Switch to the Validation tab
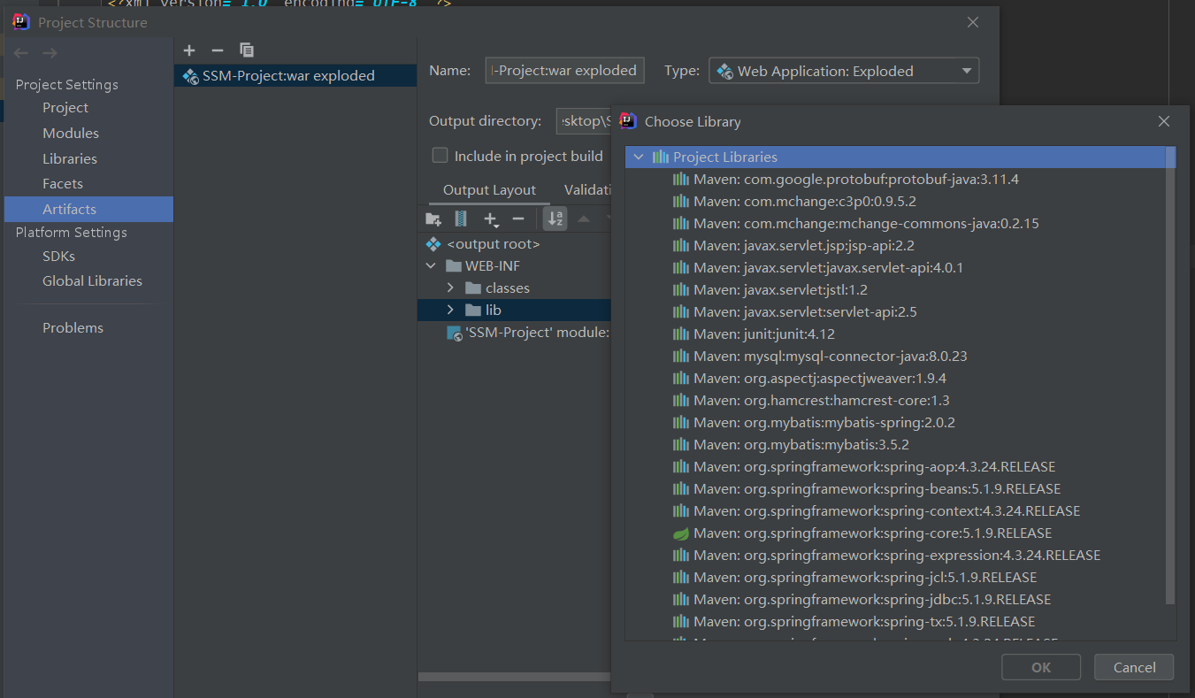This screenshot has height=698, width=1195. (588, 190)
